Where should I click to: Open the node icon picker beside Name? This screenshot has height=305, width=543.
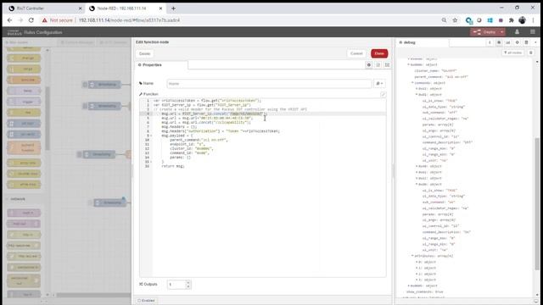(x=379, y=84)
